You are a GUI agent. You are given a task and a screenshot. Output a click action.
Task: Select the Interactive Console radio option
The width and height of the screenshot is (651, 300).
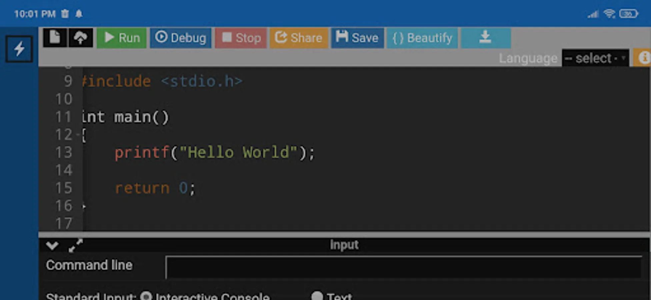click(x=146, y=296)
